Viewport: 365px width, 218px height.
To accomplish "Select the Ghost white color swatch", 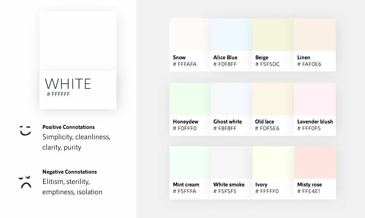I will 231,99.
